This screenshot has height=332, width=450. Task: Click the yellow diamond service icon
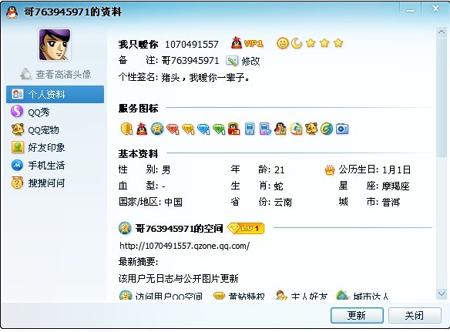188,129
